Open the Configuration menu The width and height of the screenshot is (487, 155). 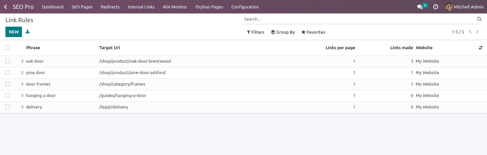[x=245, y=7]
